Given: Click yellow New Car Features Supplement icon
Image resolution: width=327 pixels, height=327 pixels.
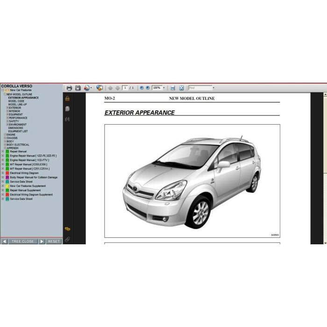Looking at the screenshot, I should pyautogui.click(x=7, y=186).
